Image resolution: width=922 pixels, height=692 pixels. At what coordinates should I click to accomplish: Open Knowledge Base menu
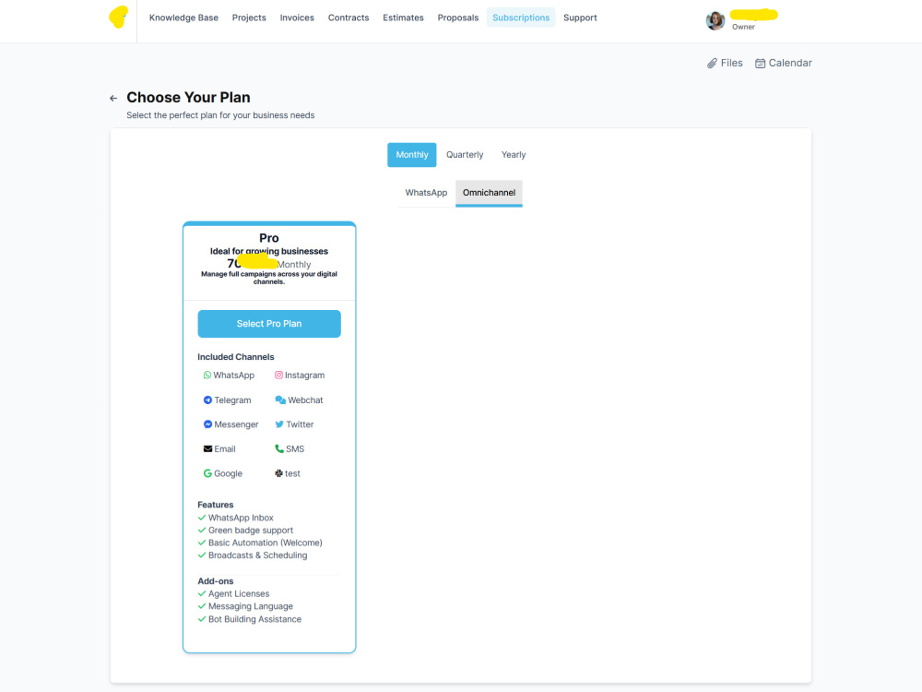pos(183,18)
